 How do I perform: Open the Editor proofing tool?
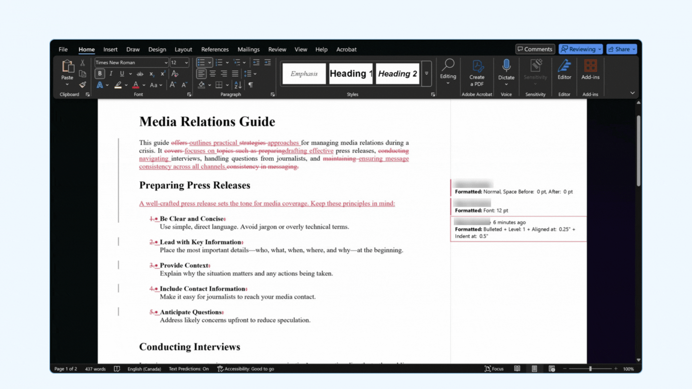(x=564, y=70)
